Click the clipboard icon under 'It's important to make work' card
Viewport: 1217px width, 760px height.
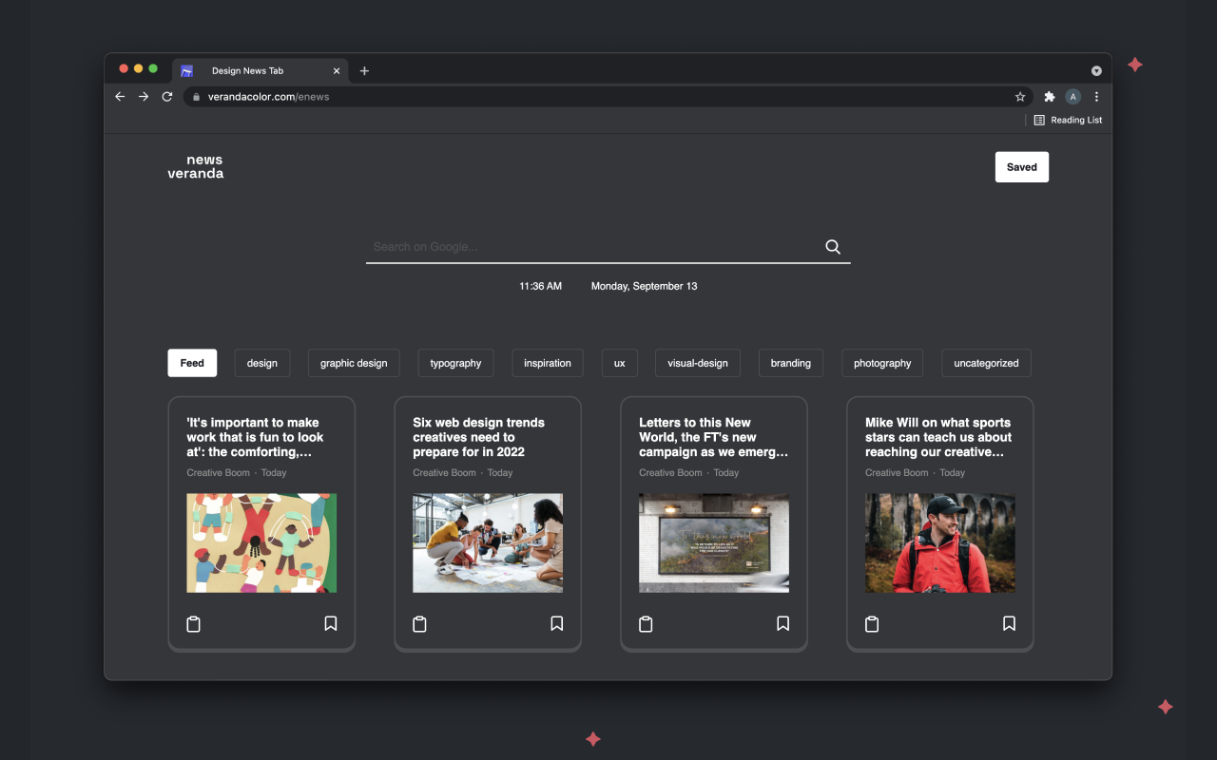click(x=193, y=624)
